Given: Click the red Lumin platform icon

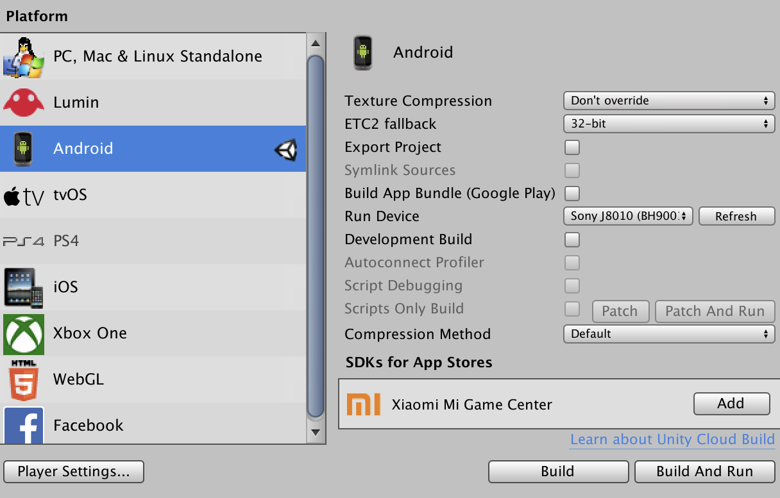Looking at the screenshot, I should pyautogui.click(x=24, y=103).
